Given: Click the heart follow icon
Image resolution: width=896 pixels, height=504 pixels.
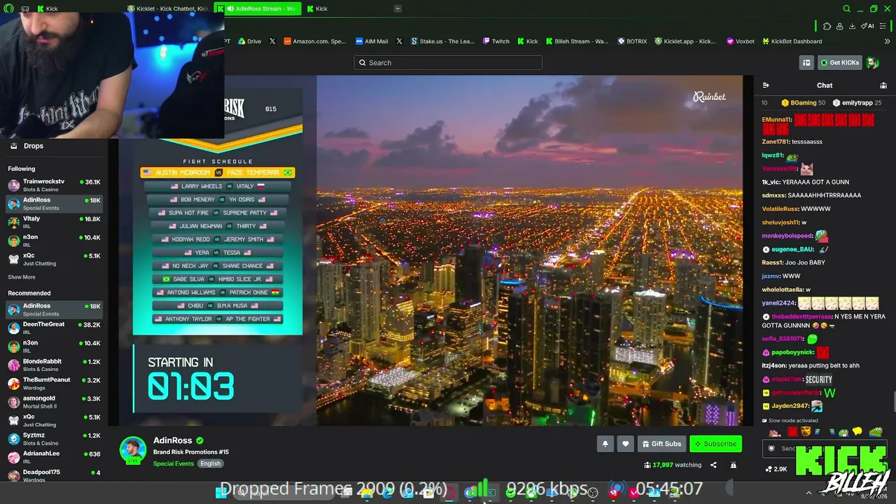Looking at the screenshot, I should point(625,444).
